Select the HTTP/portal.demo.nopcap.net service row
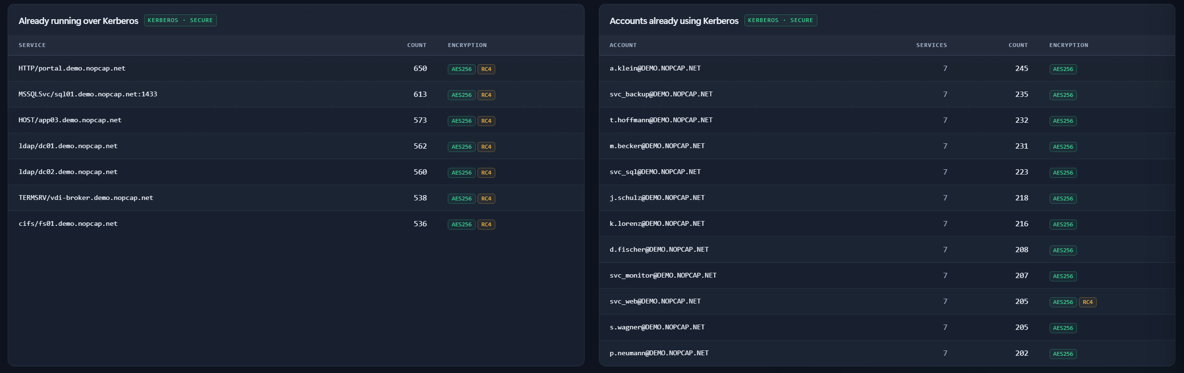This screenshot has height=373, width=1184. (296, 69)
